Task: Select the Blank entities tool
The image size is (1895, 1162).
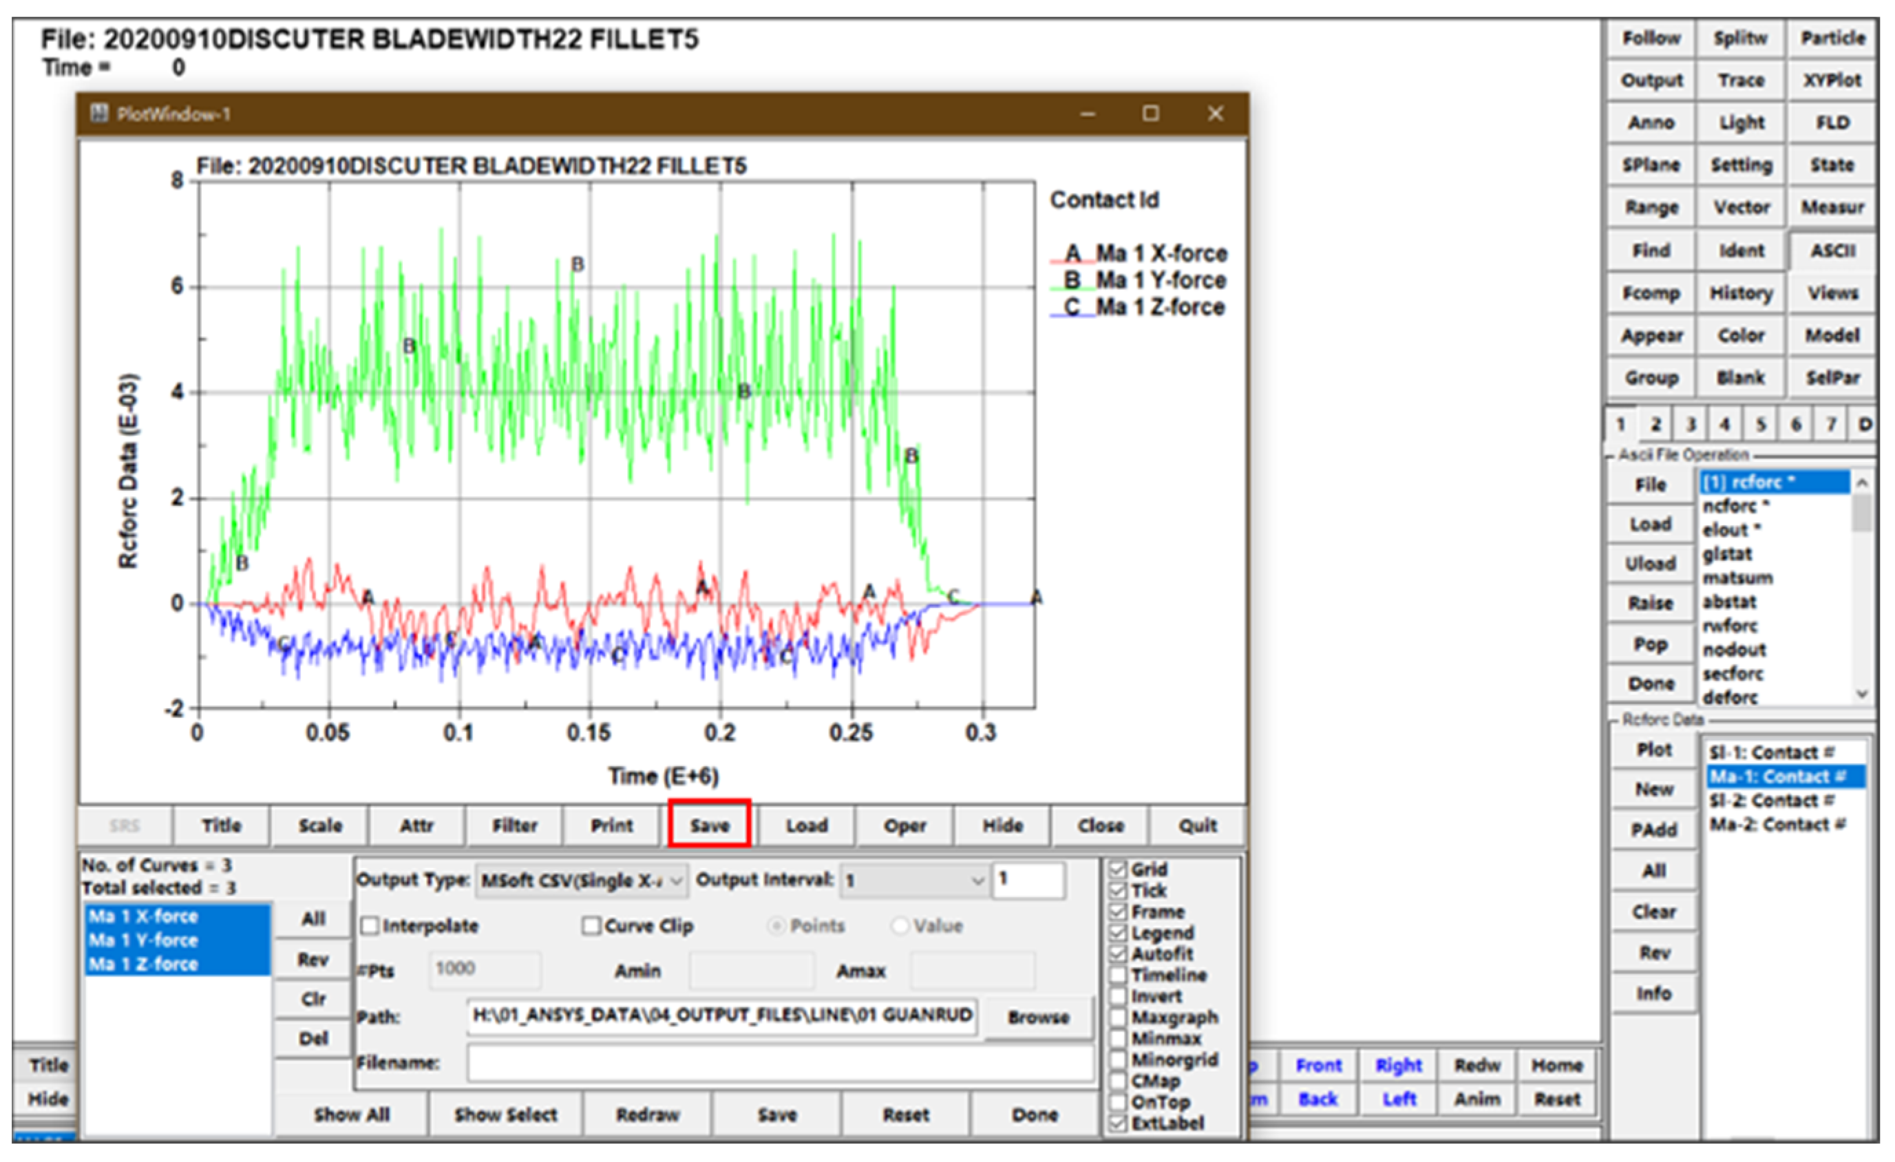Action: [1742, 378]
